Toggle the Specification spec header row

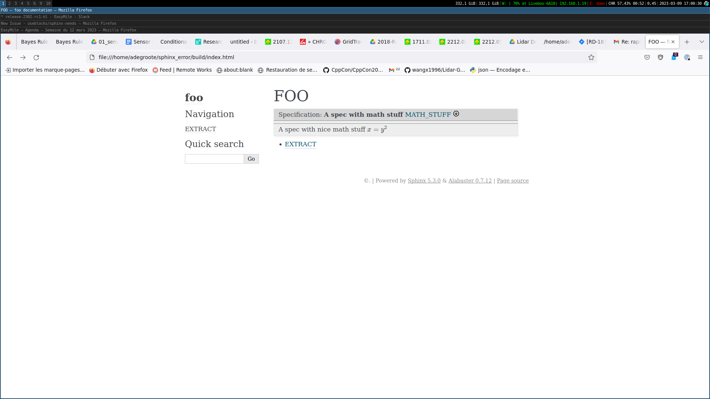pos(370,115)
